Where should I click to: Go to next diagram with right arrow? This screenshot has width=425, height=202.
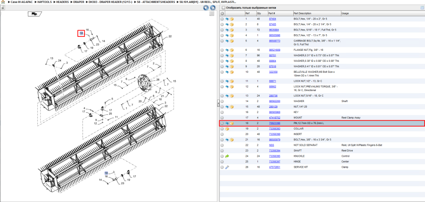point(213,8)
